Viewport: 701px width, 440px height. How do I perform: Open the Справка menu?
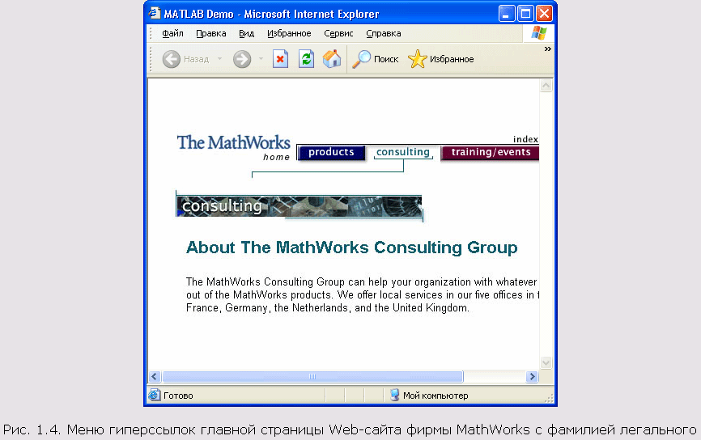pos(384,33)
